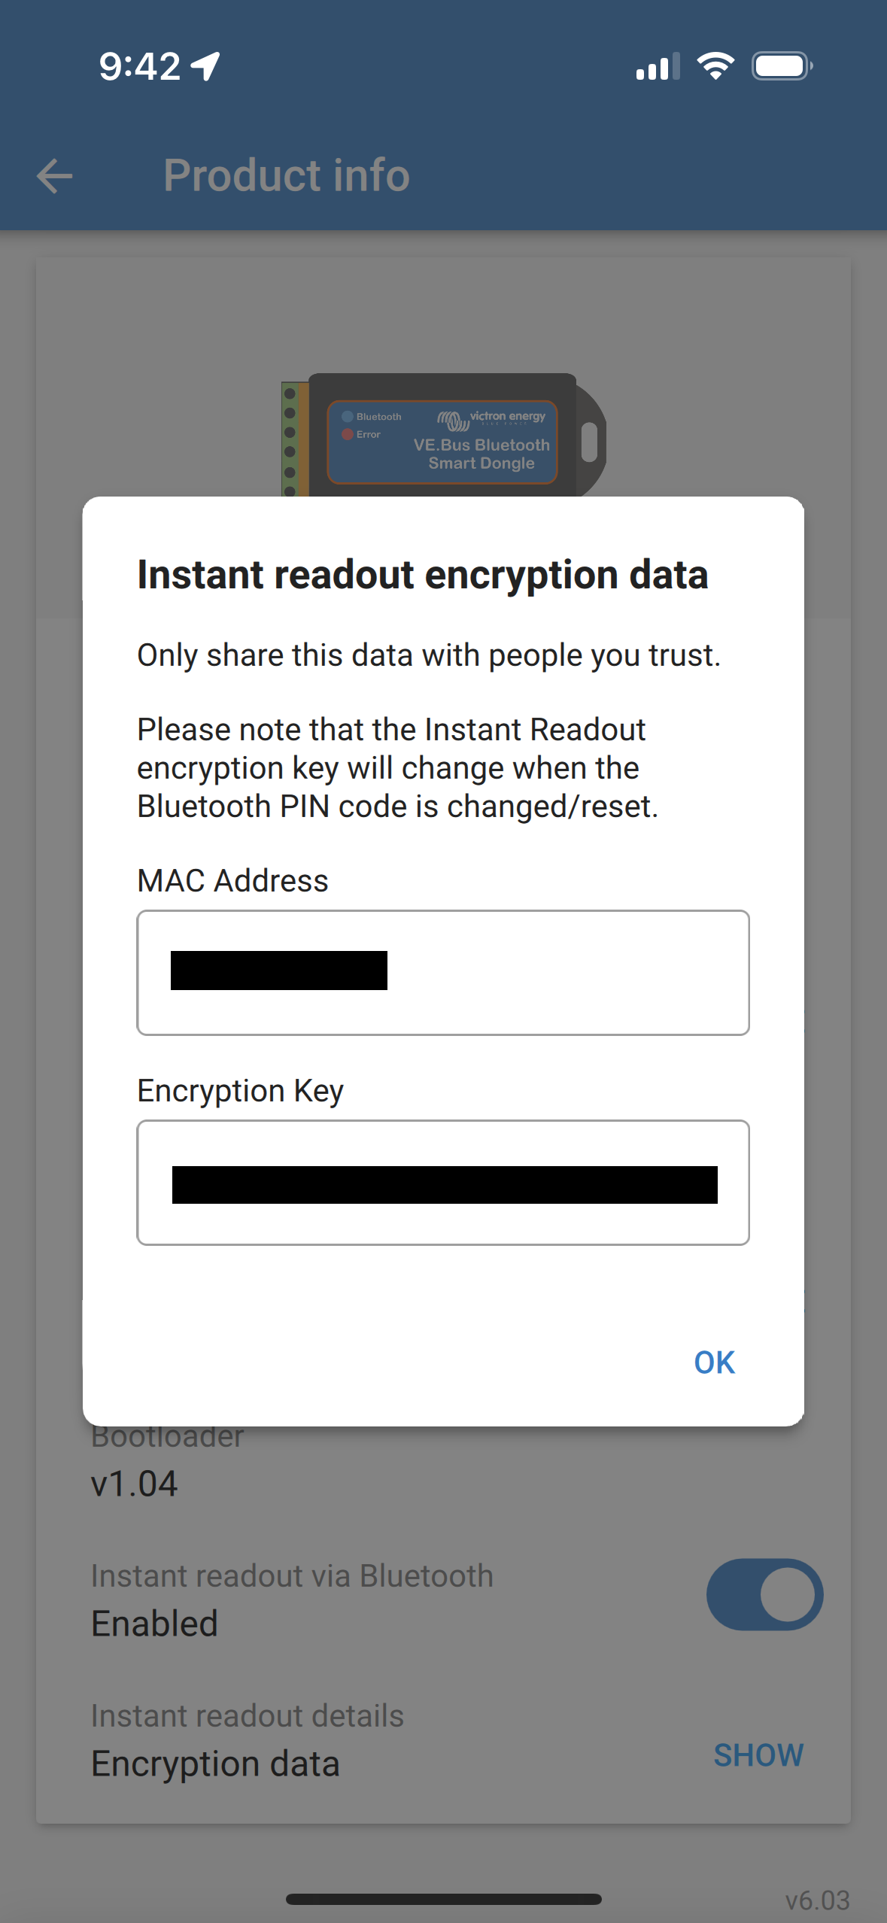Tap the Encryption Key label
The width and height of the screenshot is (887, 1923).
tap(240, 1091)
